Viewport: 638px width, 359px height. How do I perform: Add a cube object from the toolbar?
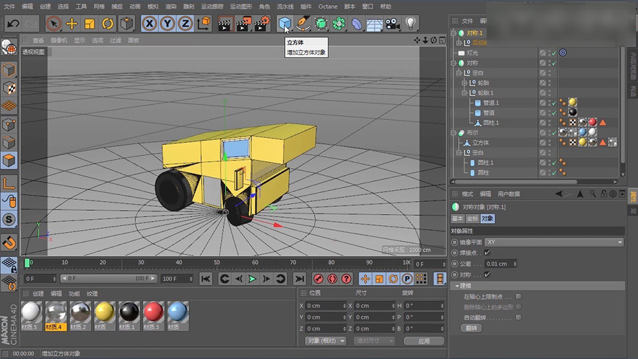click(x=285, y=24)
